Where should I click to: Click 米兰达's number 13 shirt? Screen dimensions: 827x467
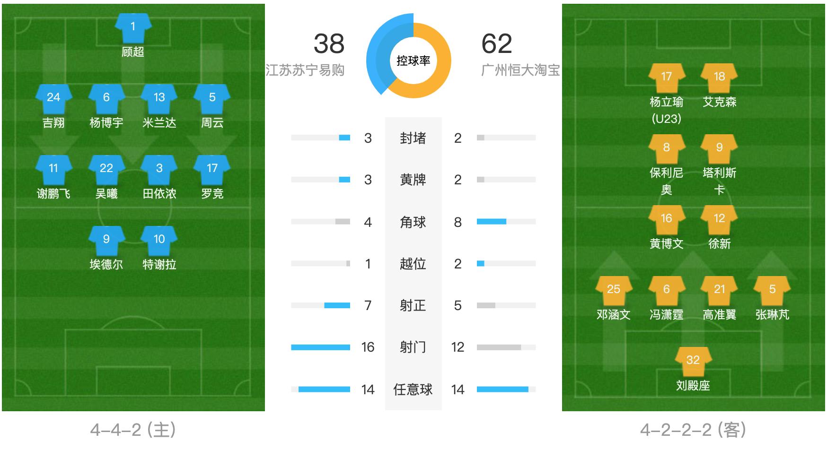pyautogui.click(x=159, y=98)
